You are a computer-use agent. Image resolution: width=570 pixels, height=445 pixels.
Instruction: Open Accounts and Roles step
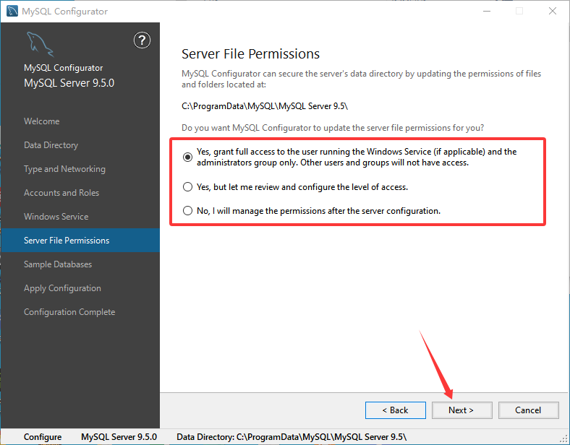(x=61, y=193)
